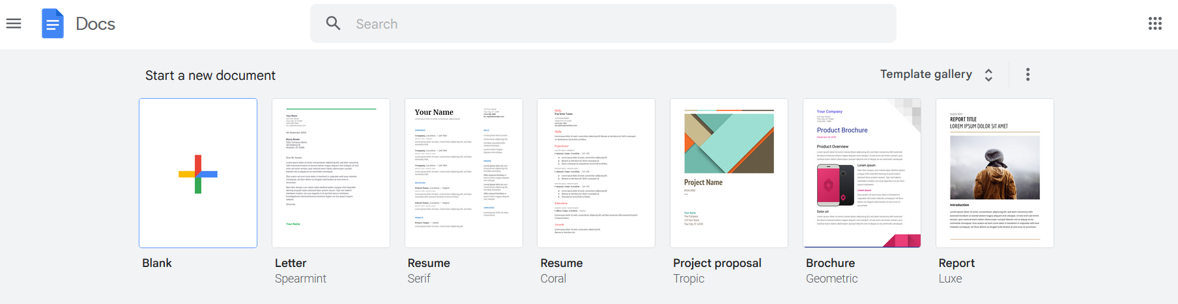
Task: Open the Brochure Geometric template
Action: click(x=862, y=173)
